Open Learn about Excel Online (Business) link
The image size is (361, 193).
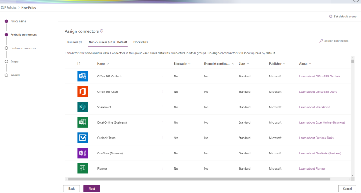(x=322, y=123)
